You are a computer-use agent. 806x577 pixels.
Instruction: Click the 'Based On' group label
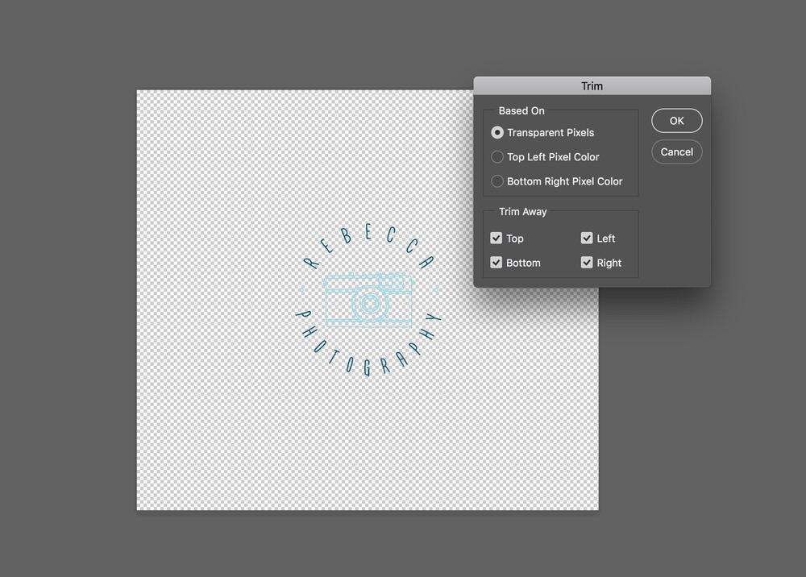[x=521, y=111]
